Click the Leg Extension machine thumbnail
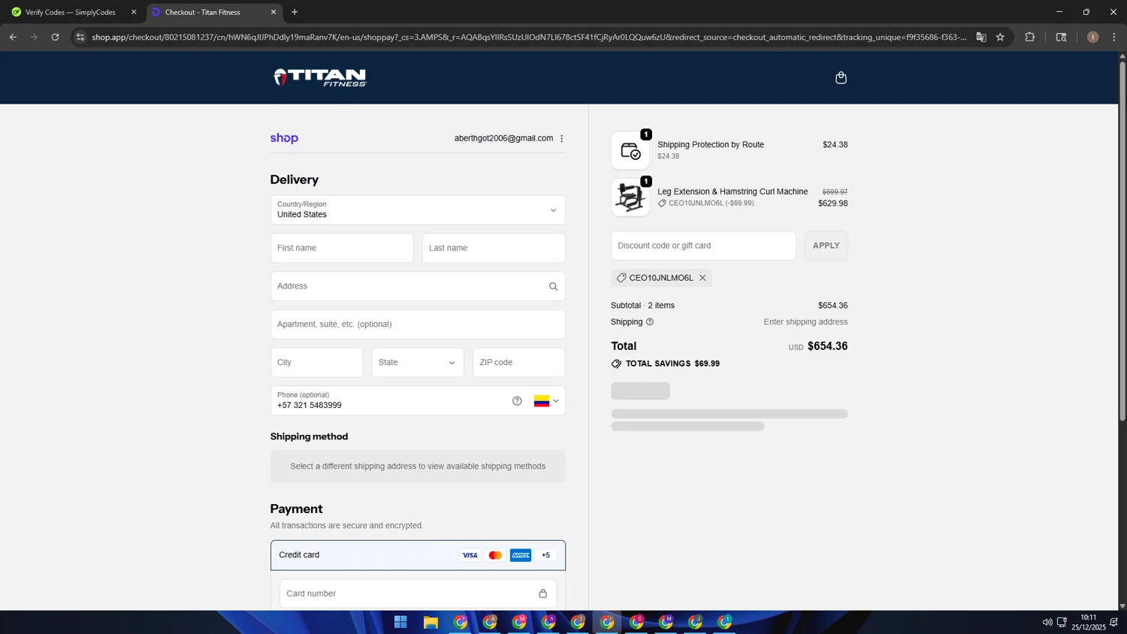 click(x=630, y=198)
